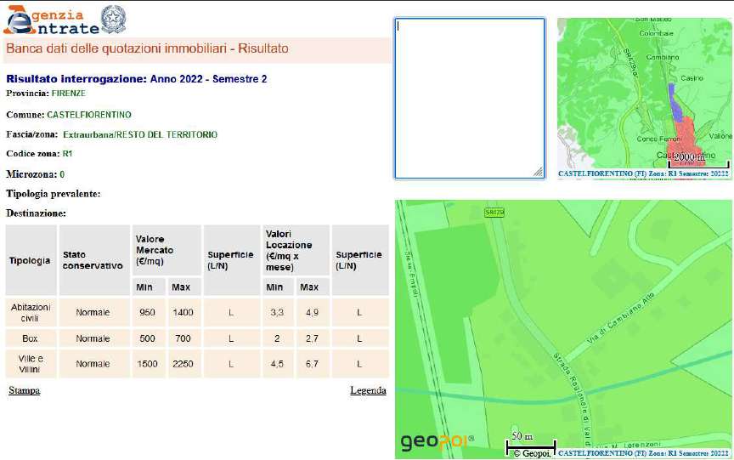Click the Box row's 500 minimum value

tap(147, 338)
